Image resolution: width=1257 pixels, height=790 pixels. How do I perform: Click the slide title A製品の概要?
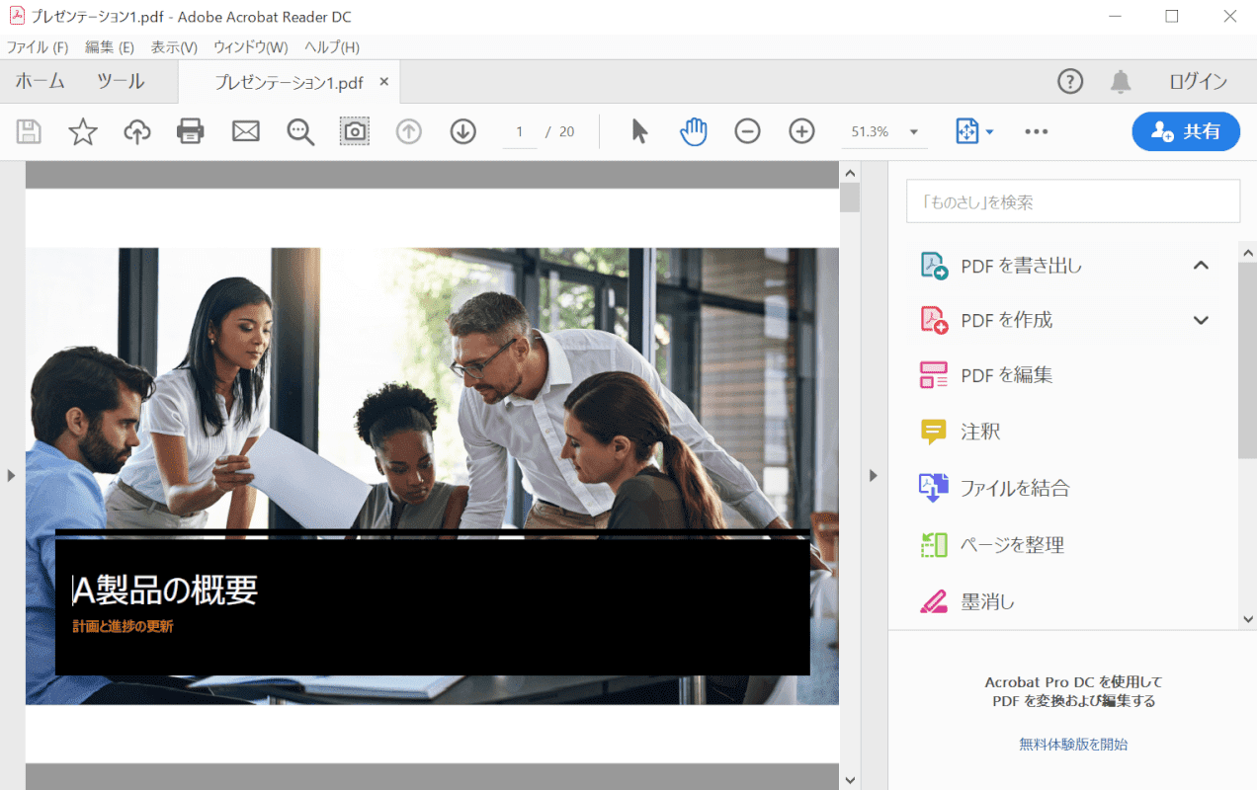[166, 590]
